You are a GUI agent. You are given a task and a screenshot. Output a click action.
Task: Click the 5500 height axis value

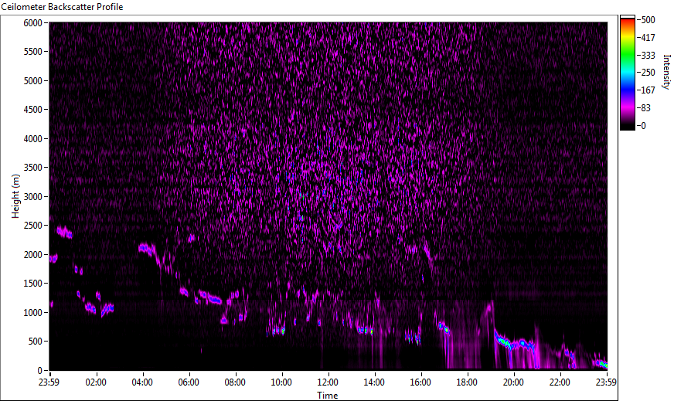tap(32, 52)
